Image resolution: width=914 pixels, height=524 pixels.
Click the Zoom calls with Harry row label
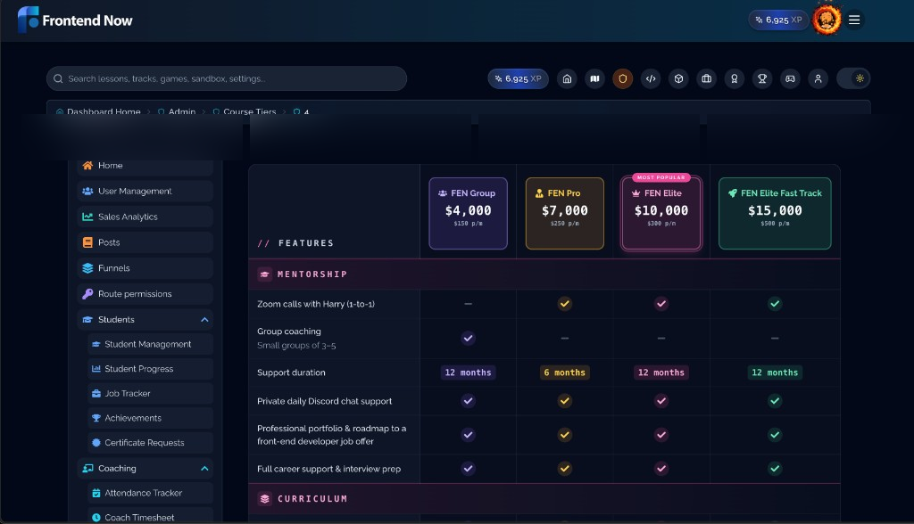pyautogui.click(x=316, y=304)
